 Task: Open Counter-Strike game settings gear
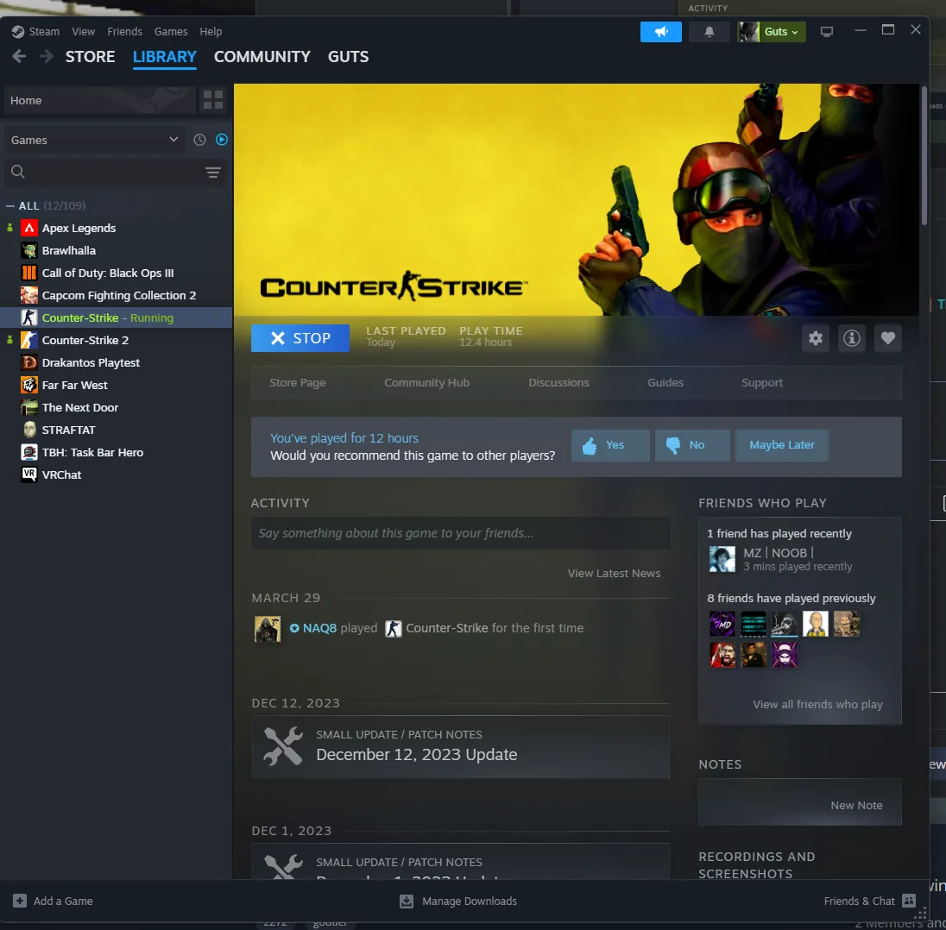[816, 338]
